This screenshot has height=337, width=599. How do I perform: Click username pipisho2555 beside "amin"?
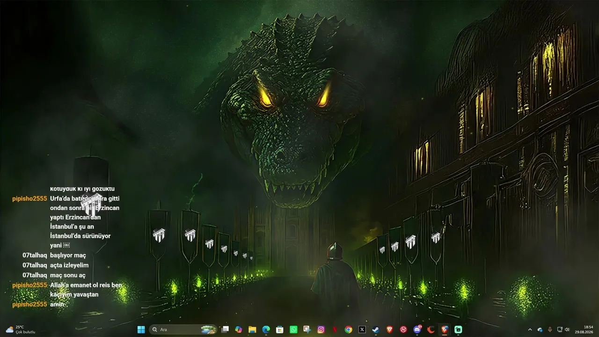click(29, 304)
